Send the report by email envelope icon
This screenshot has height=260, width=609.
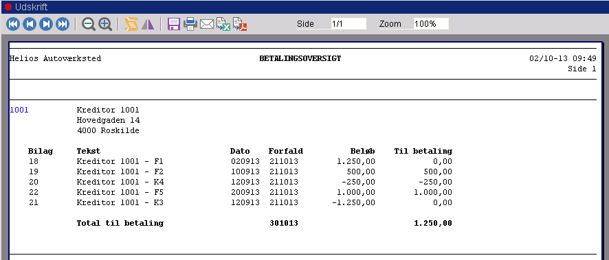pyautogui.click(x=207, y=25)
